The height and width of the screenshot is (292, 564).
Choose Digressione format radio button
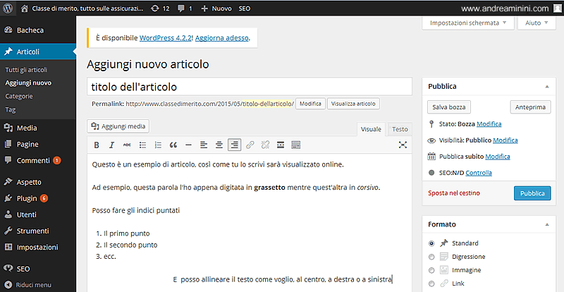click(431, 257)
